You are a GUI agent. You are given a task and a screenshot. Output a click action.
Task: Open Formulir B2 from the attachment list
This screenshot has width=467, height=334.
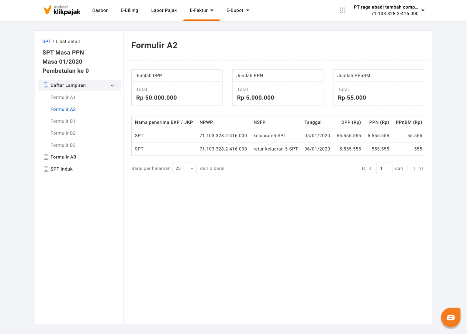click(63, 133)
